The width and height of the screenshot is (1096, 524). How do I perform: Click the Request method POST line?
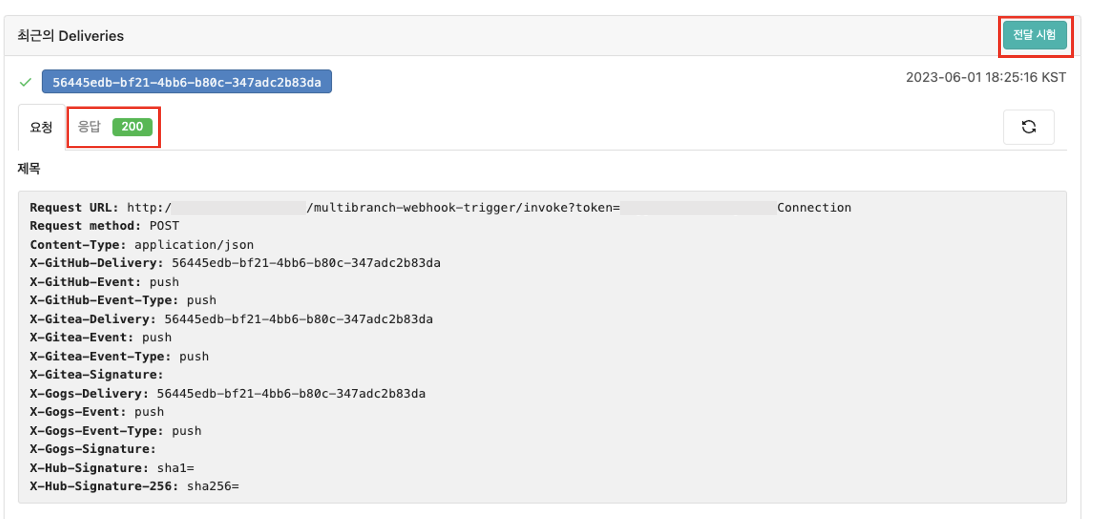[x=105, y=226]
